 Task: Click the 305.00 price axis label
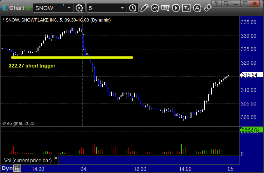248,104
